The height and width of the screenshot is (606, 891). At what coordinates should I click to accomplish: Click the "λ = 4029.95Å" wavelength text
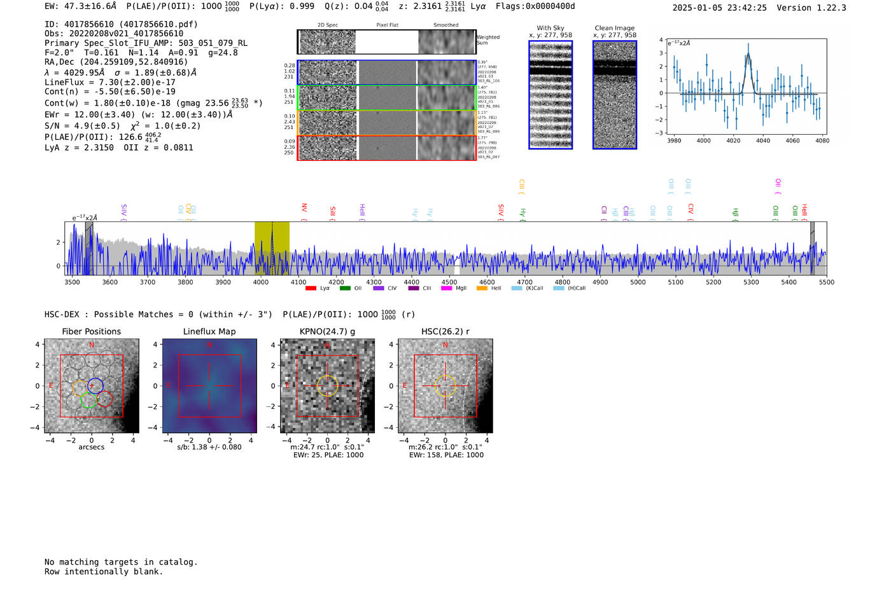pos(74,72)
